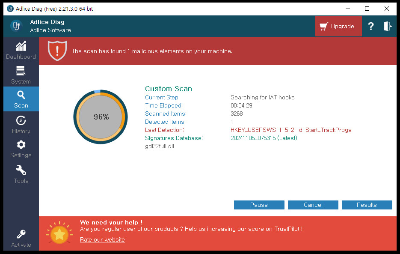
Task: Click the Custom Scan heading
Action: coord(169,89)
